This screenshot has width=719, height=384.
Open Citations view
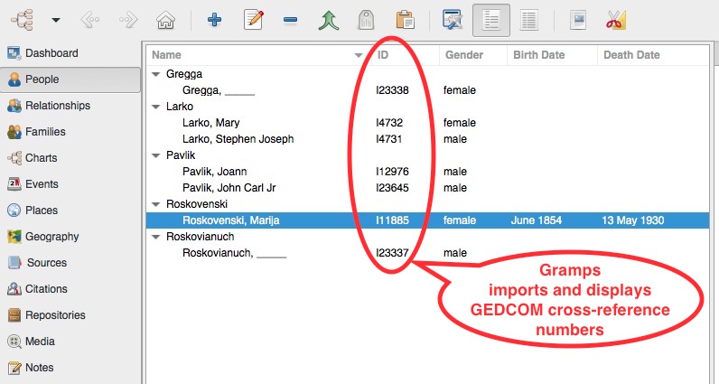click(x=70, y=288)
